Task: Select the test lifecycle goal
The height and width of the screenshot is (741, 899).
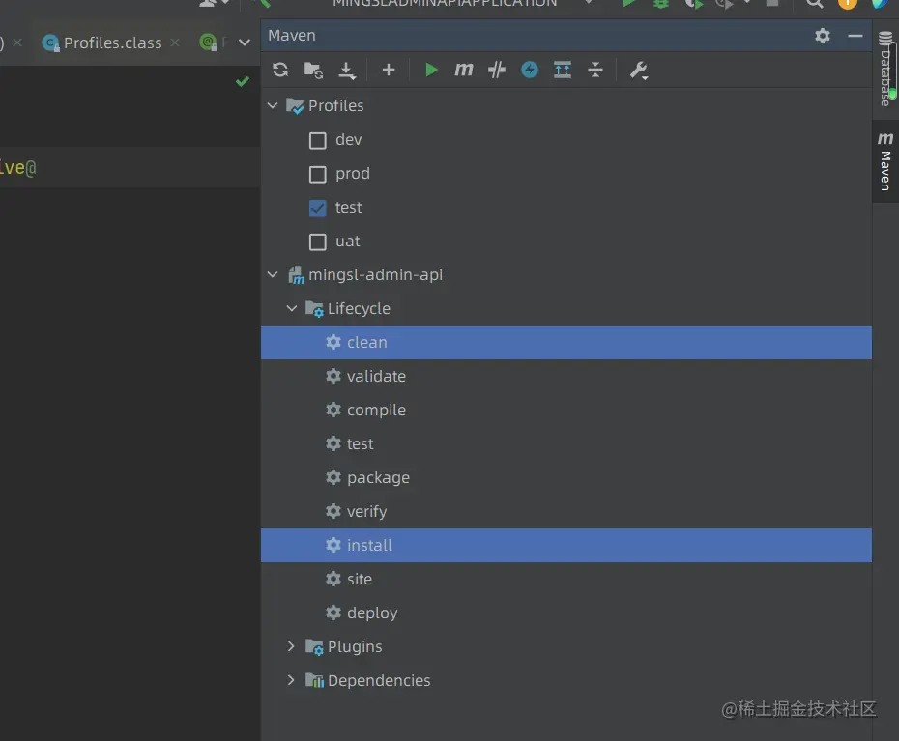Action: coord(565,444)
